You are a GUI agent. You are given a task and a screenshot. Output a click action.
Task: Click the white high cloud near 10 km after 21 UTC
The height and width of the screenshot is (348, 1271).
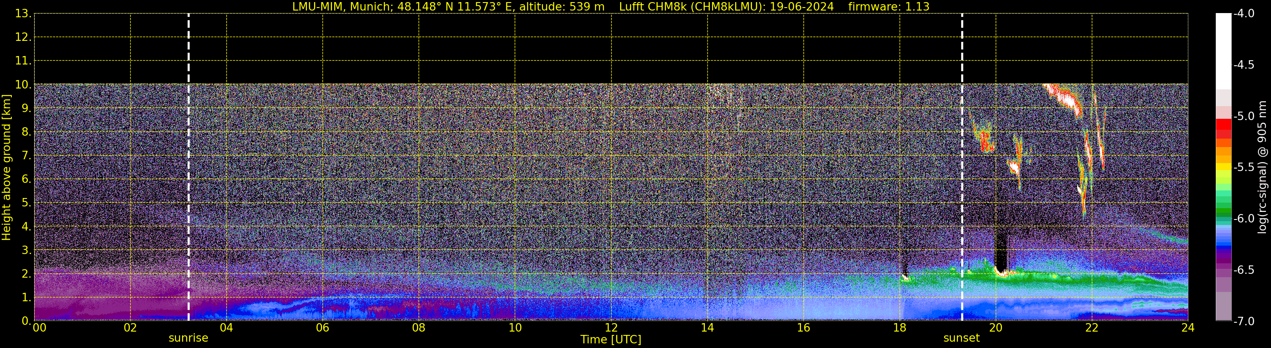click(x=1065, y=99)
